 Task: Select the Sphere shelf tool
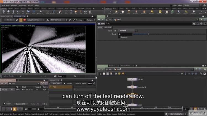pyautogui.click(x=9, y=12)
